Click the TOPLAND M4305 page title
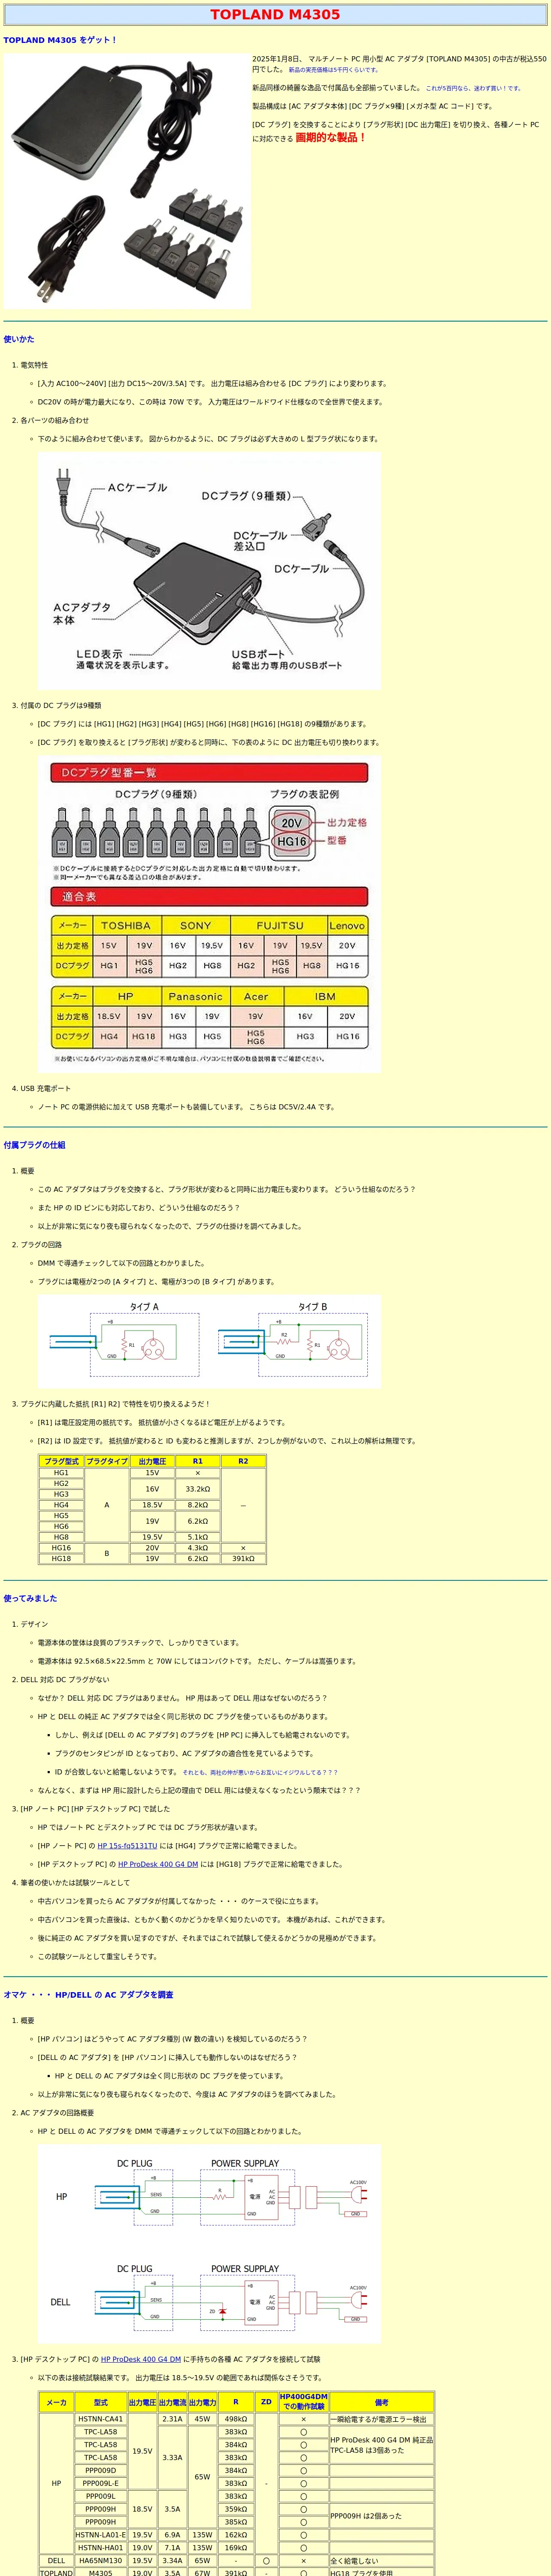 tap(275, 14)
